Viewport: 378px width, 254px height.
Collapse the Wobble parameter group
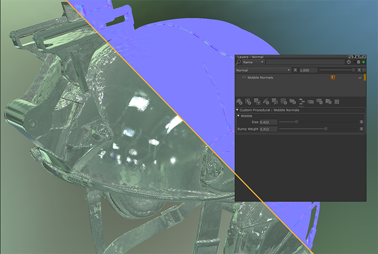click(x=238, y=116)
